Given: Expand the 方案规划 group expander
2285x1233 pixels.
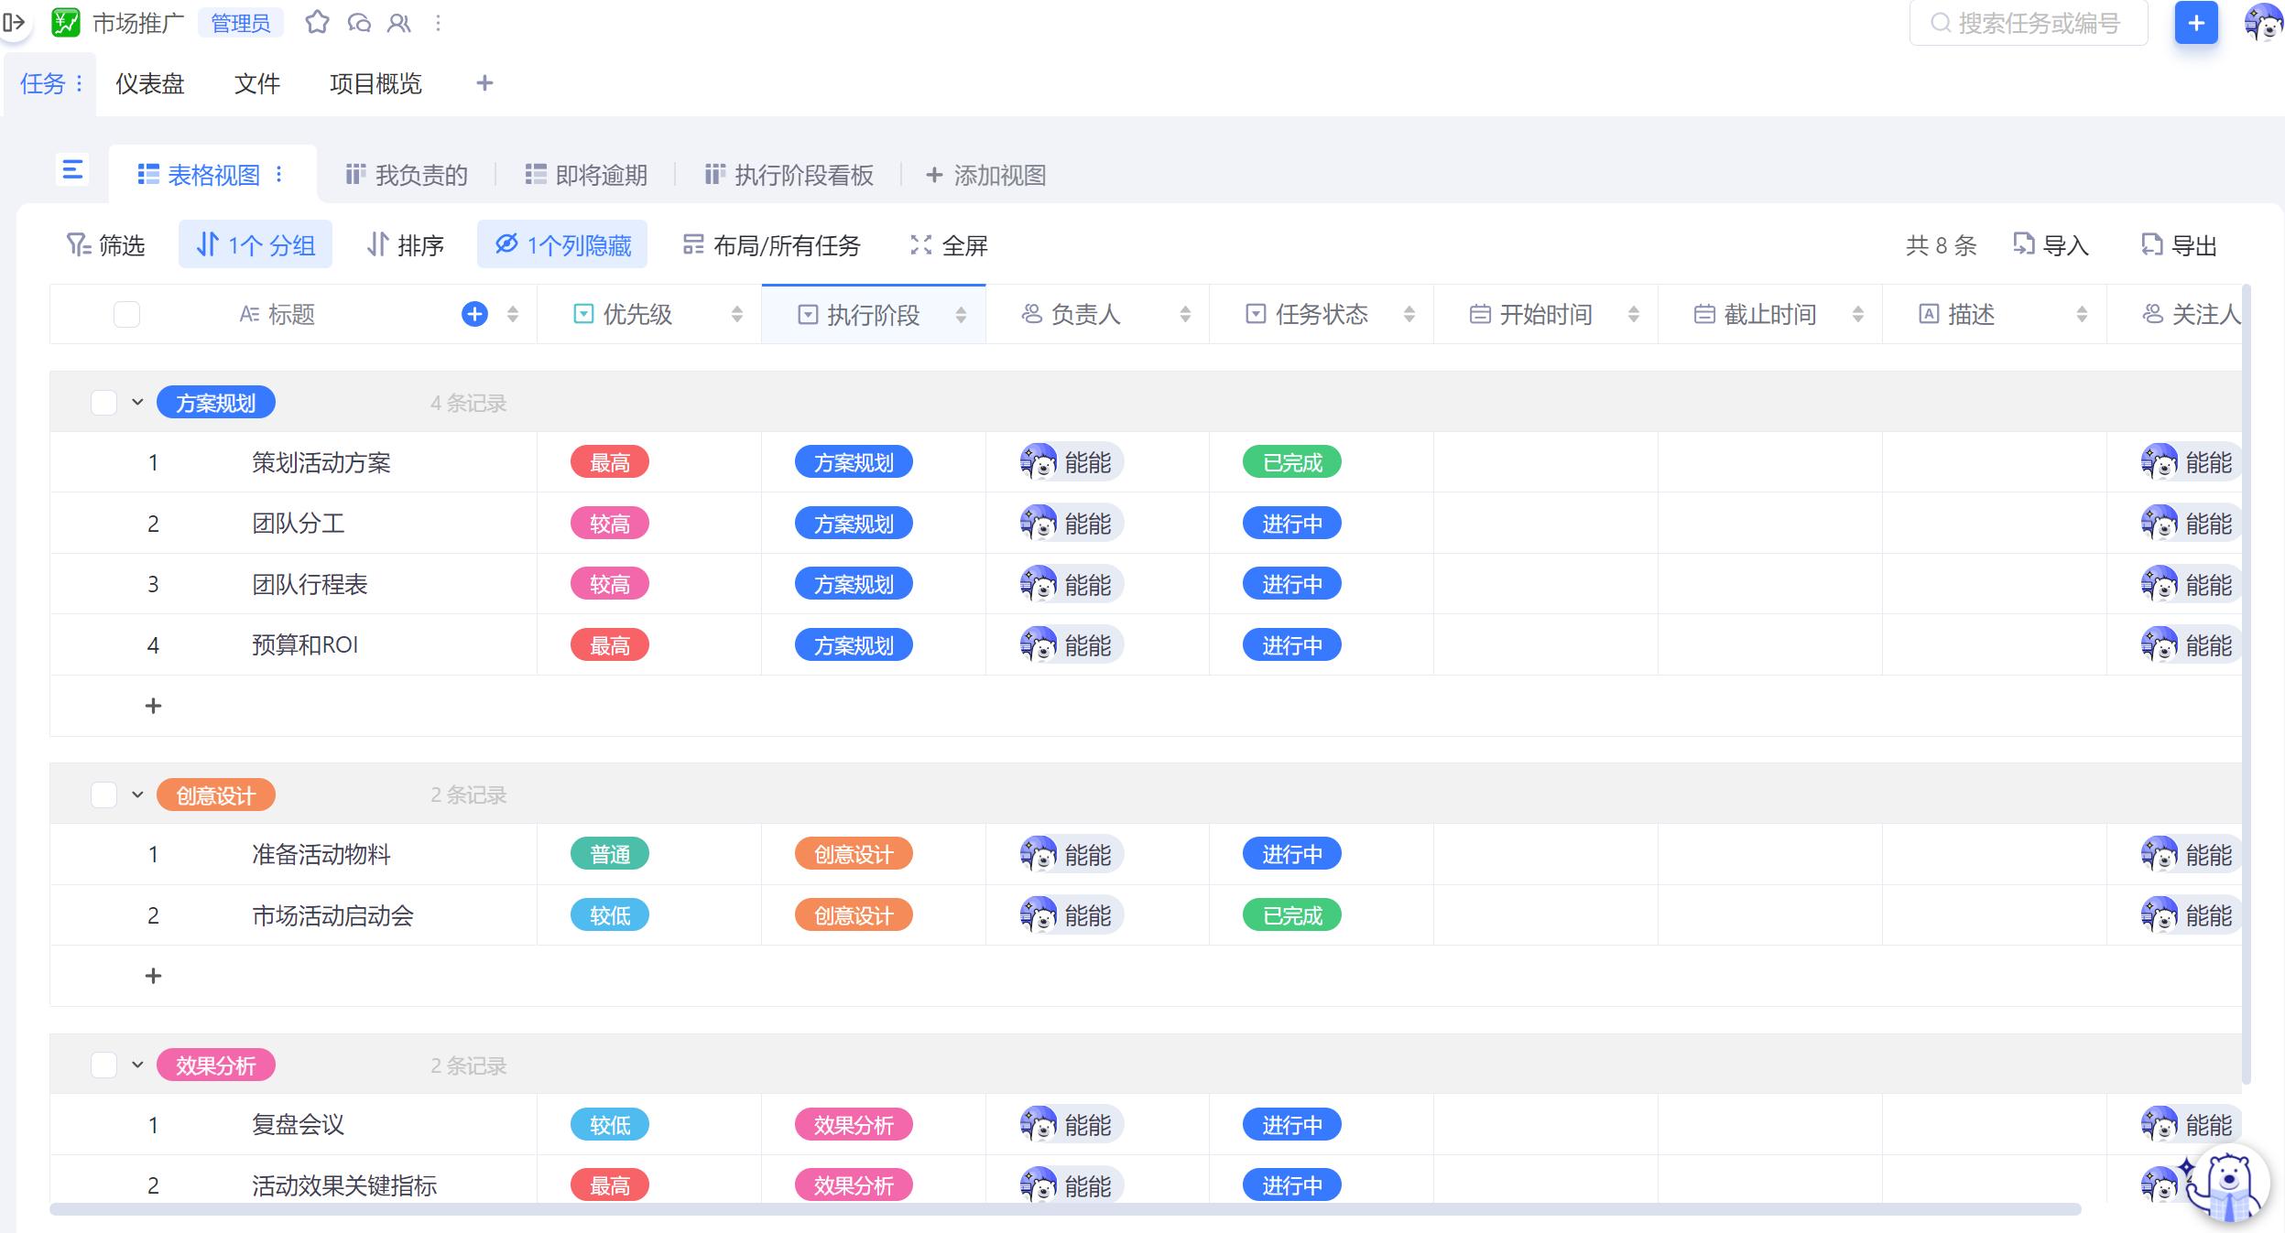Looking at the screenshot, I should click(138, 401).
